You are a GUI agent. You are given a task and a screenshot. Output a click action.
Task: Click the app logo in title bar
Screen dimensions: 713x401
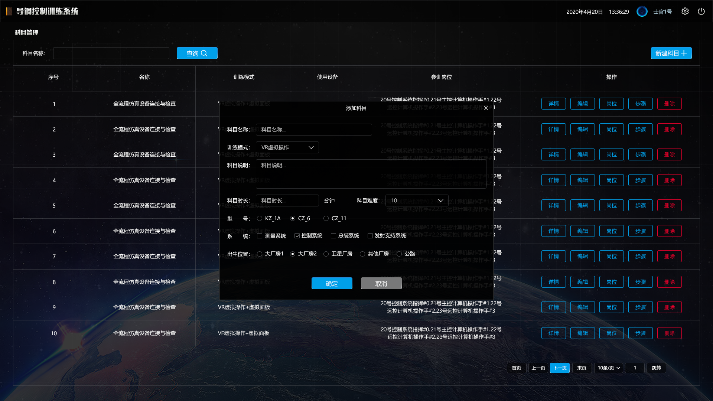click(x=9, y=11)
